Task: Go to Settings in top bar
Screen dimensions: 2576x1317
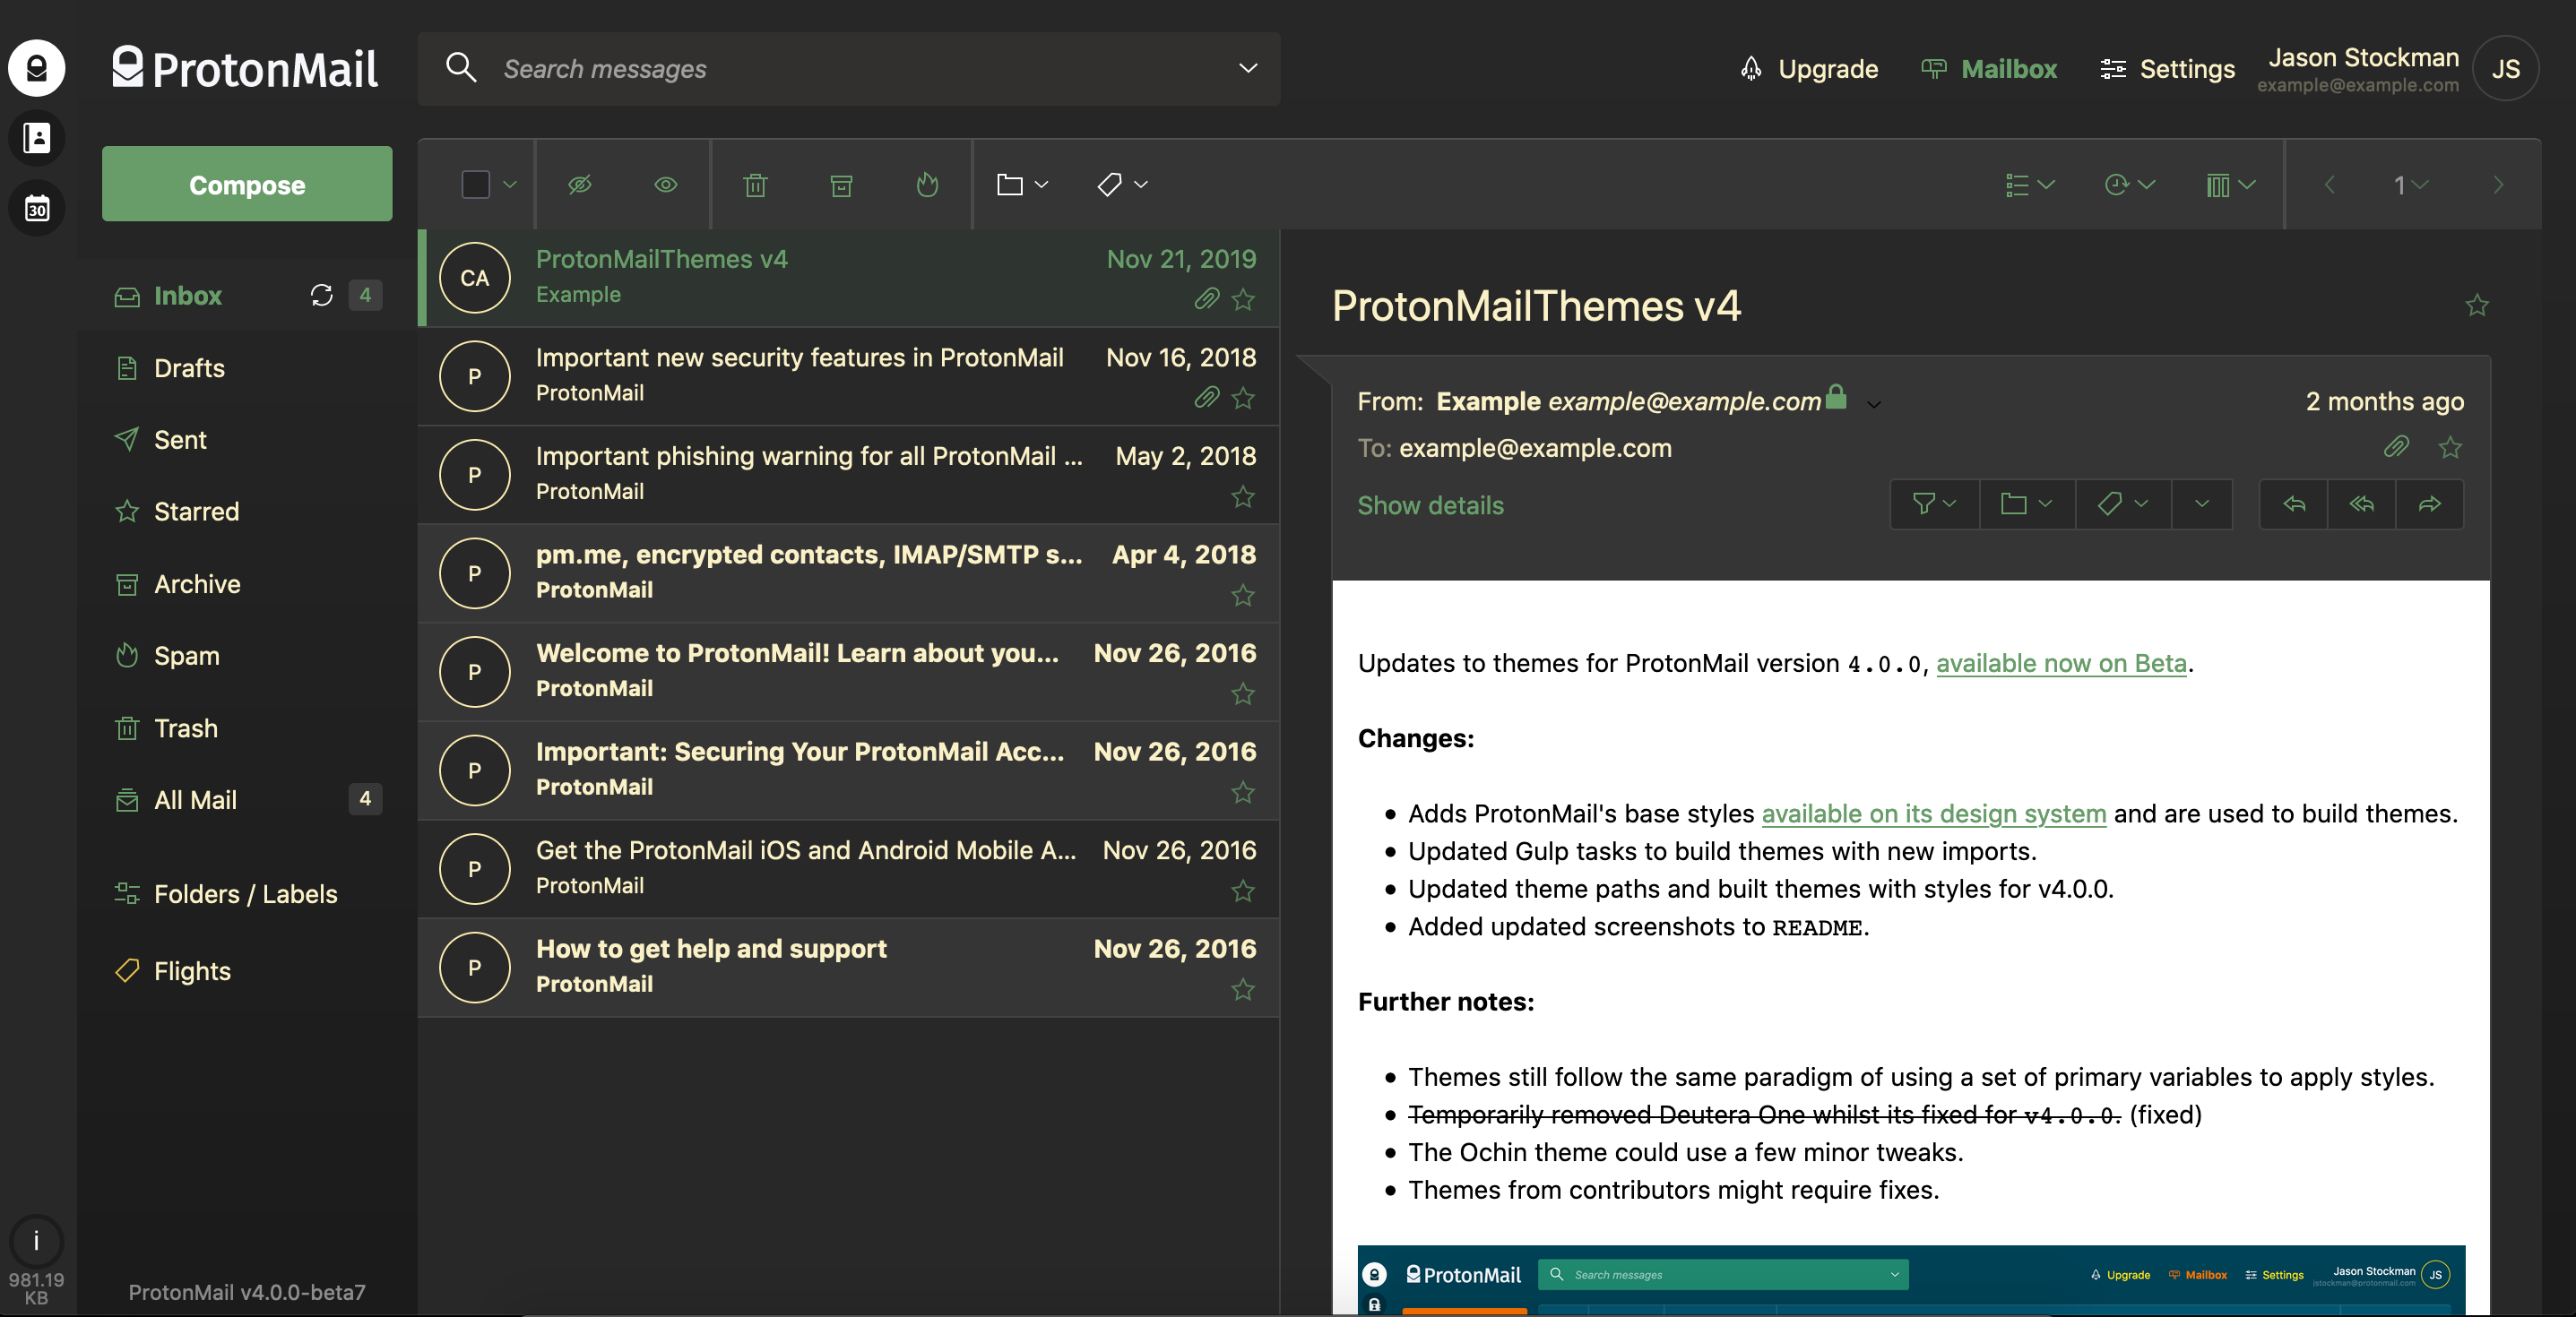Action: (2167, 69)
